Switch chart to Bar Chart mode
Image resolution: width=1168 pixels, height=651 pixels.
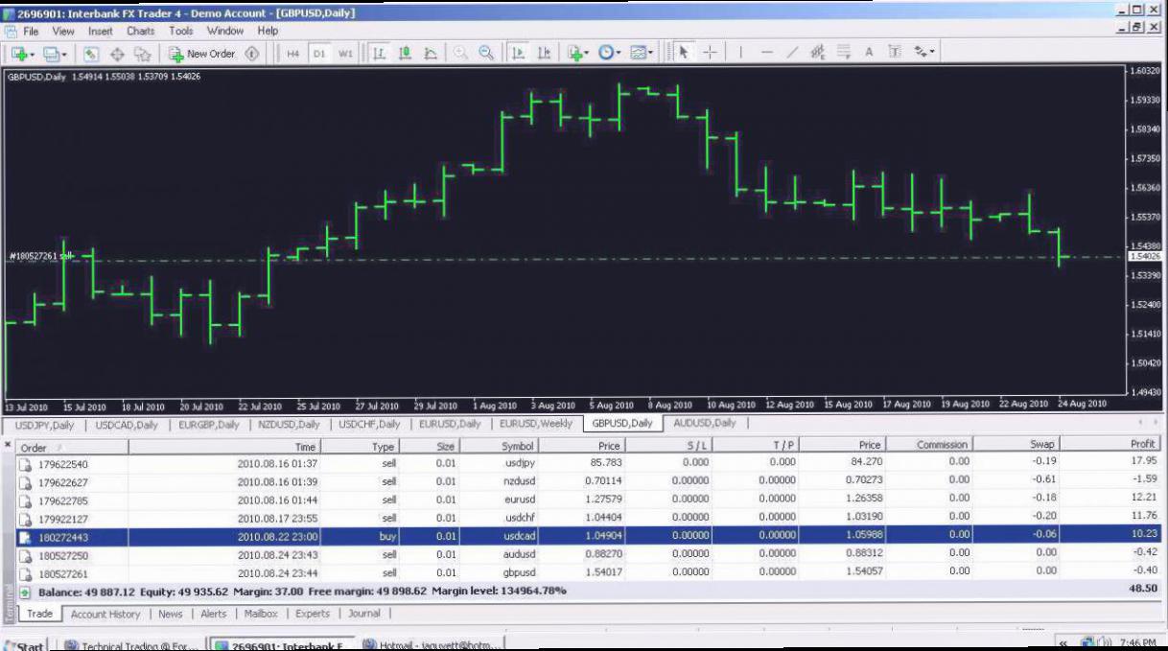pos(379,54)
